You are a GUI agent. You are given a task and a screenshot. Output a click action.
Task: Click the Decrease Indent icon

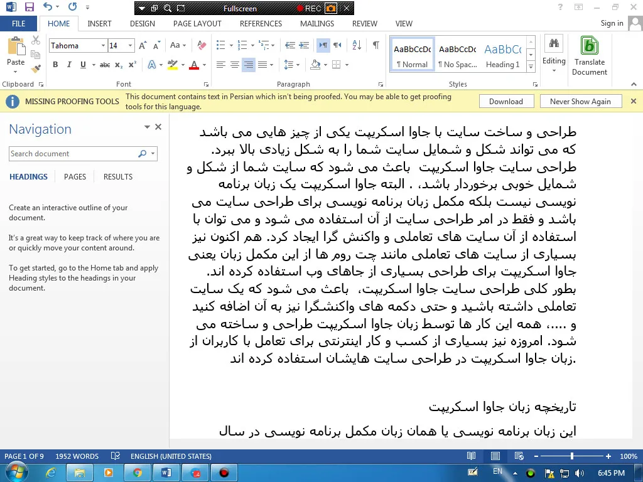(x=289, y=45)
